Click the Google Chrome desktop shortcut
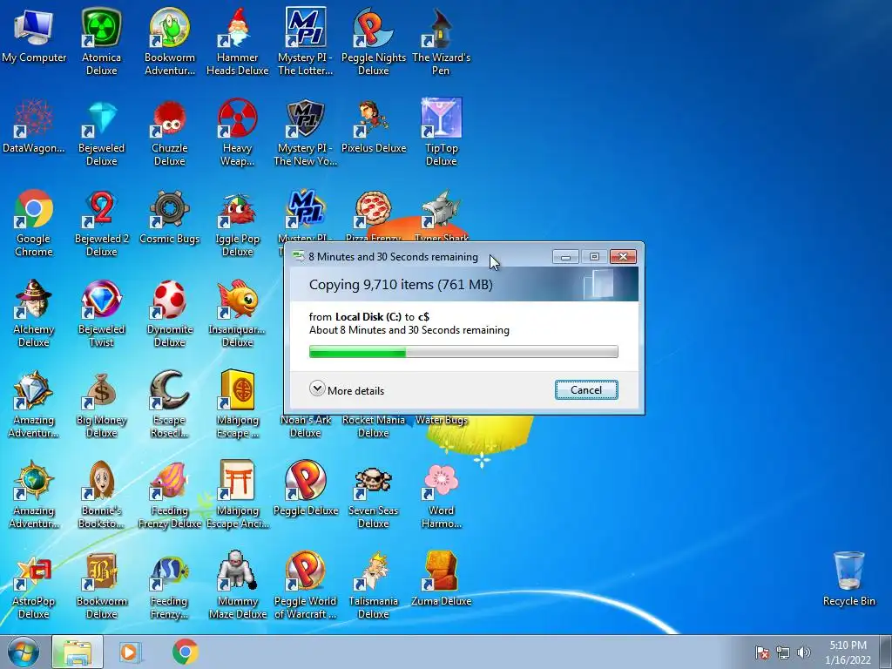The height and width of the screenshot is (669, 892). coord(34,222)
